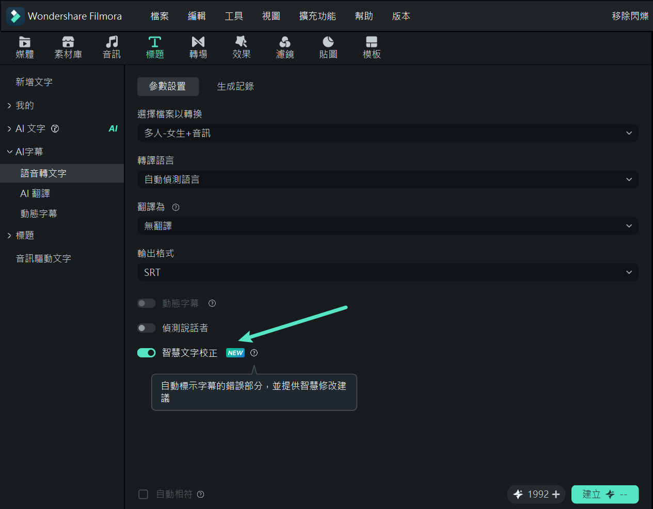This screenshot has width=653, height=509.
Task: Select 新增文字 in the sidebar
Action: coord(34,82)
